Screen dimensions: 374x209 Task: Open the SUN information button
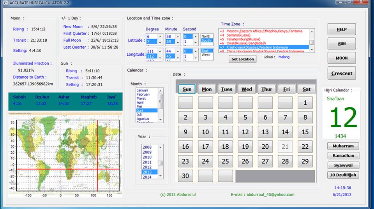341,44
